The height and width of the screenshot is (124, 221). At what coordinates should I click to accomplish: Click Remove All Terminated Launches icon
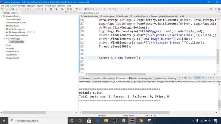pos(185,78)
